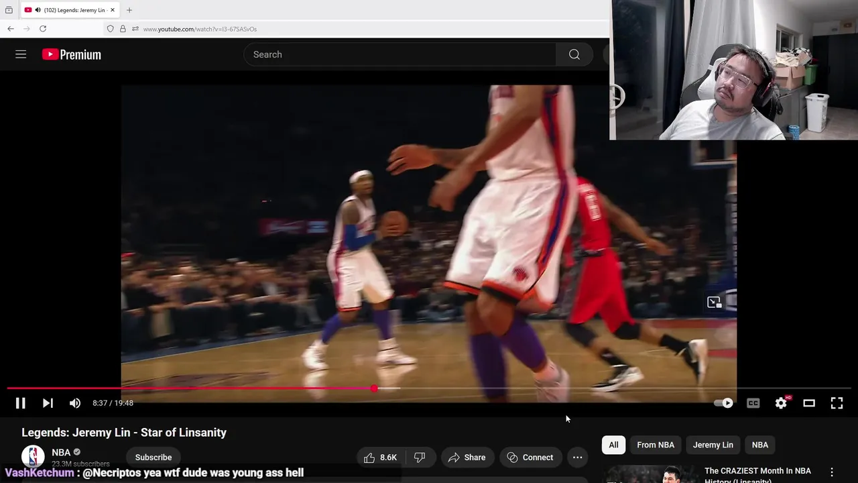Subscribe to the NBA channel
The height and width of the screenshot is (483, 858).
[x=154, y=458]
